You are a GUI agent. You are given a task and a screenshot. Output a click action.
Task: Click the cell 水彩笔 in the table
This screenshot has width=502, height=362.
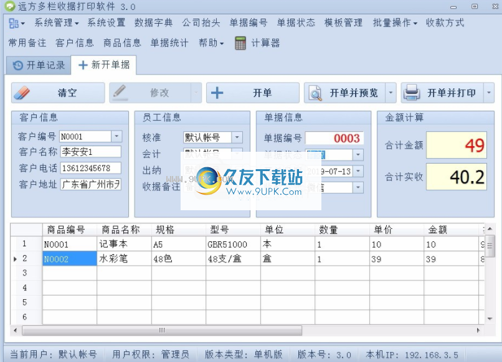pos(124,259)
